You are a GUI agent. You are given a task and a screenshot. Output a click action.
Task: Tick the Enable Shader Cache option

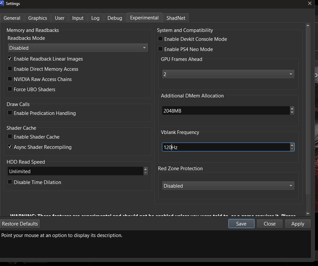pos(10,137)
